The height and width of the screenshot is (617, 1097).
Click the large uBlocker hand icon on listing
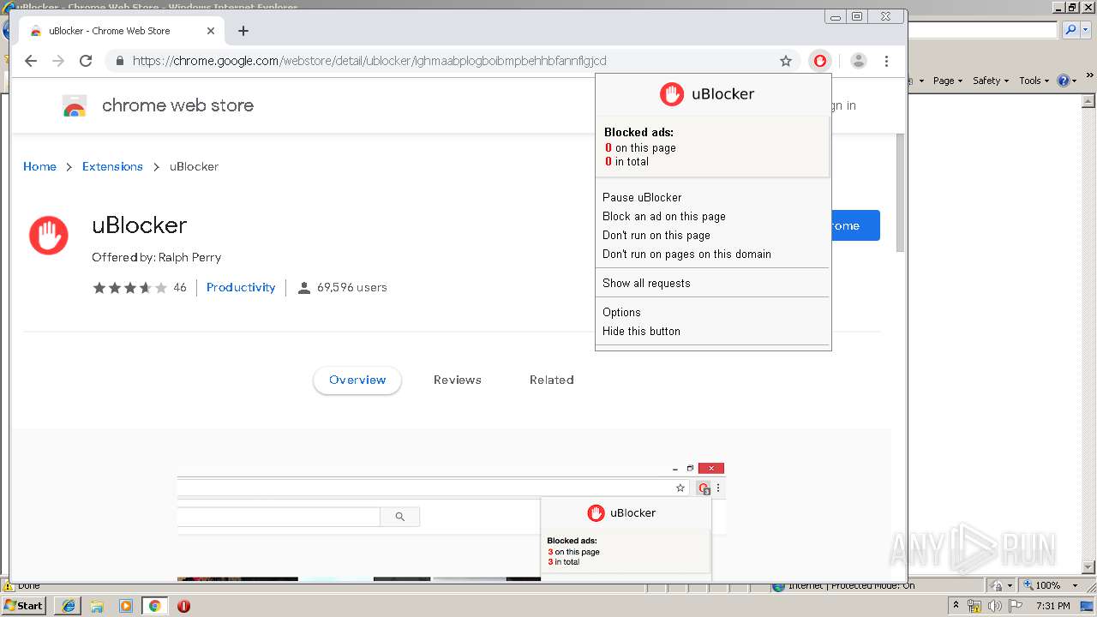(x=49, y=236)
